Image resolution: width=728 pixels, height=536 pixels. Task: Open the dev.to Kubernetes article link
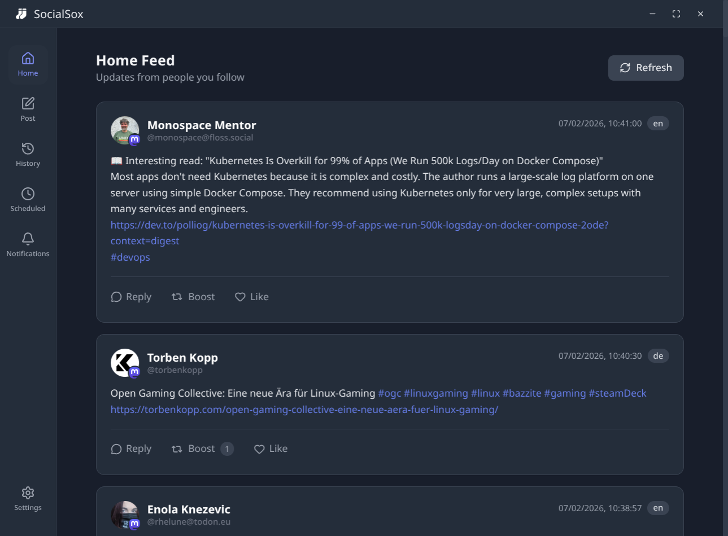pos(359,225)
